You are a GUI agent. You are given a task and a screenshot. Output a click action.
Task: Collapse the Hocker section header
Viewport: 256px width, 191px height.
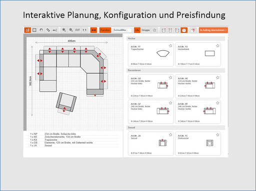(x=176, y=38)
